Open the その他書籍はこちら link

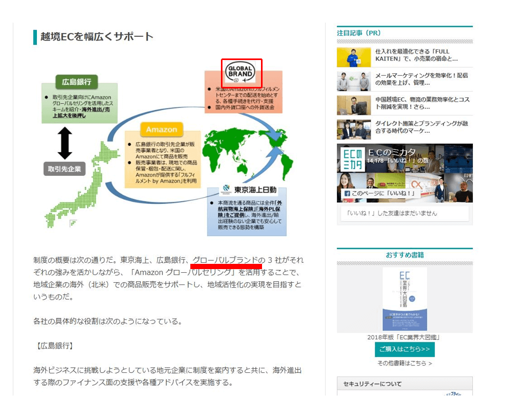pos(405,363)
